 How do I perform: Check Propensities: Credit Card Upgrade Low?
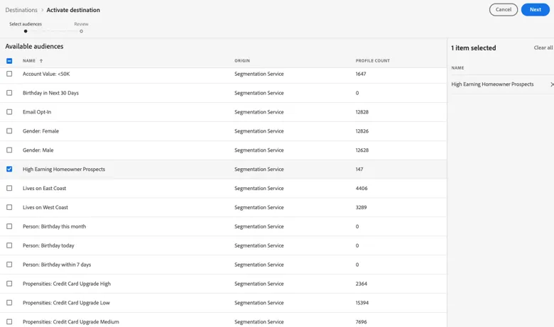point(9,302)
